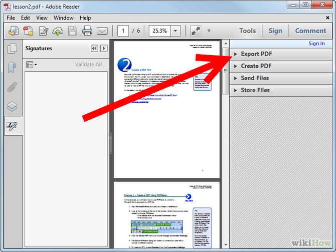Click the document scrollbar down arrow
The height and width of the screenshot is (252, 336).
point(226,244)
